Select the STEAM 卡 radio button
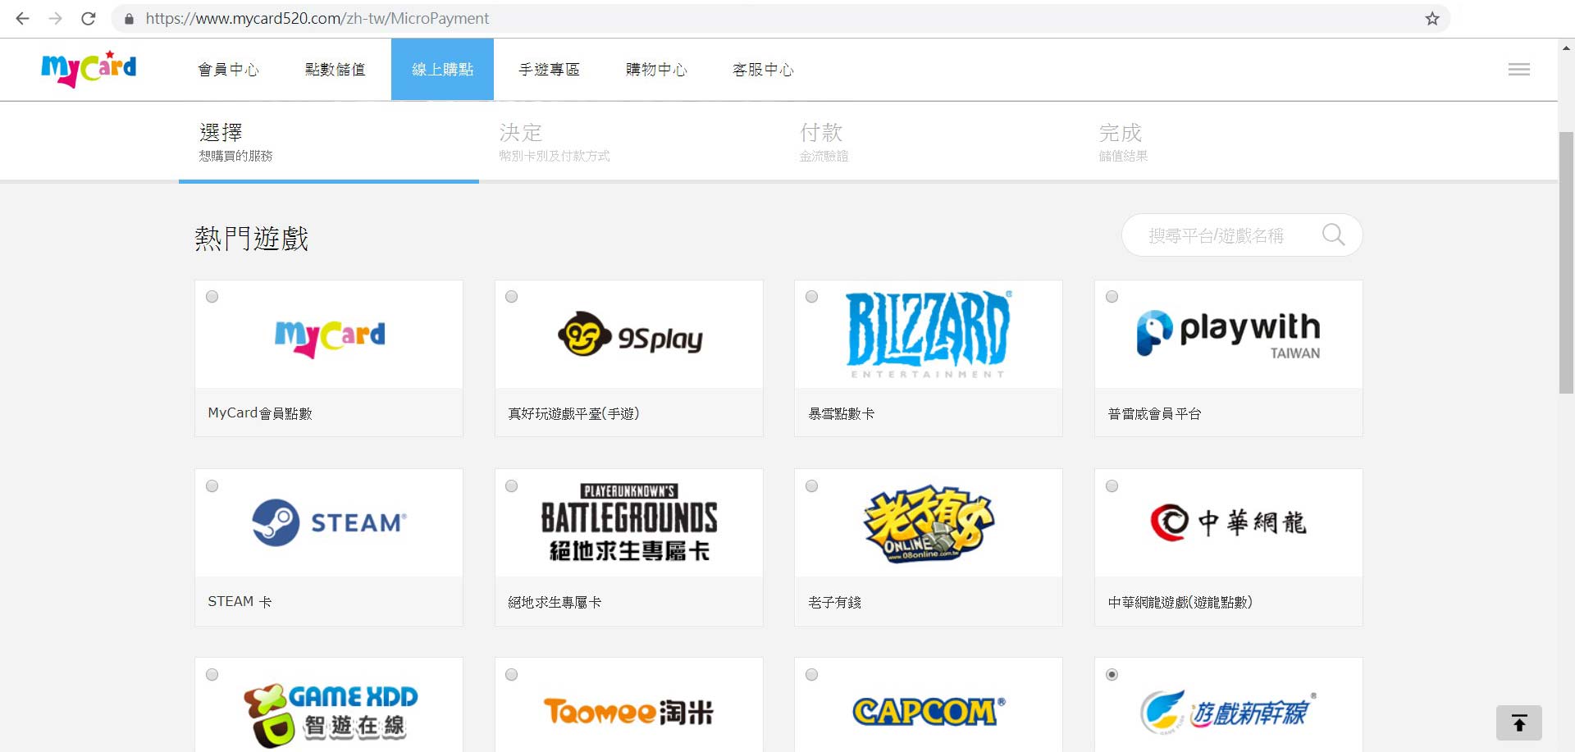Image resolution: width=1575 pixels, height=752 pixels. click(x=212, y=486)
